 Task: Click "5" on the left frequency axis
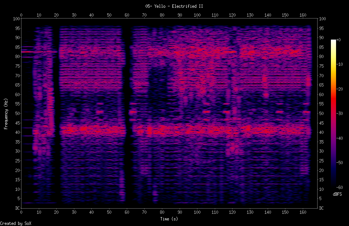point(18,199)
